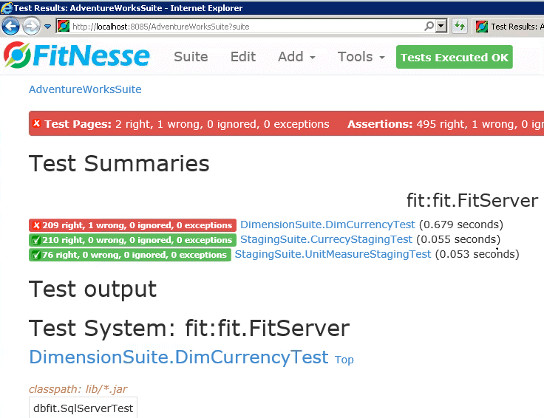Click the 76 right, 0 wrong result badge
This screenshot has height=418, width=544.
coord(130,255)
